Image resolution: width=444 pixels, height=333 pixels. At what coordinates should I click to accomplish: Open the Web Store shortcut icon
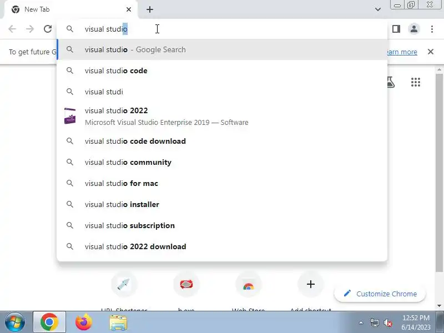click(x=248, y=284)
